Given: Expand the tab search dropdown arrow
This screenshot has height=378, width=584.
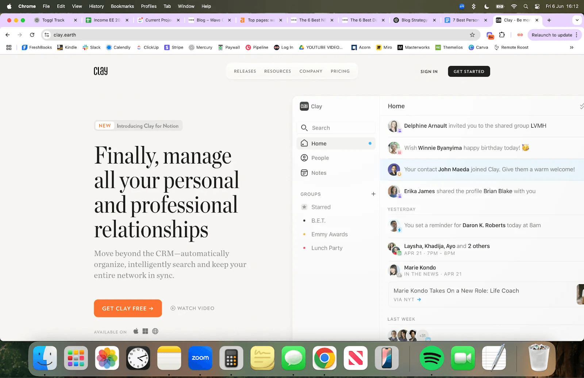Looking at the screenshot, I should 577,20.
